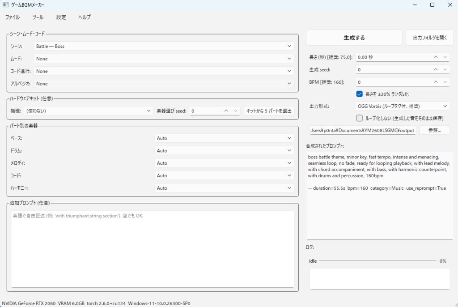Open the ツール menu

coord(38,17)
